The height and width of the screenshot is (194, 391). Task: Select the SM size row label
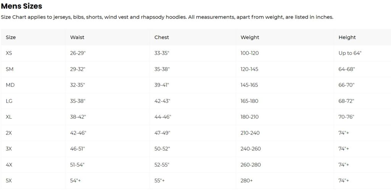click(10, 69)
